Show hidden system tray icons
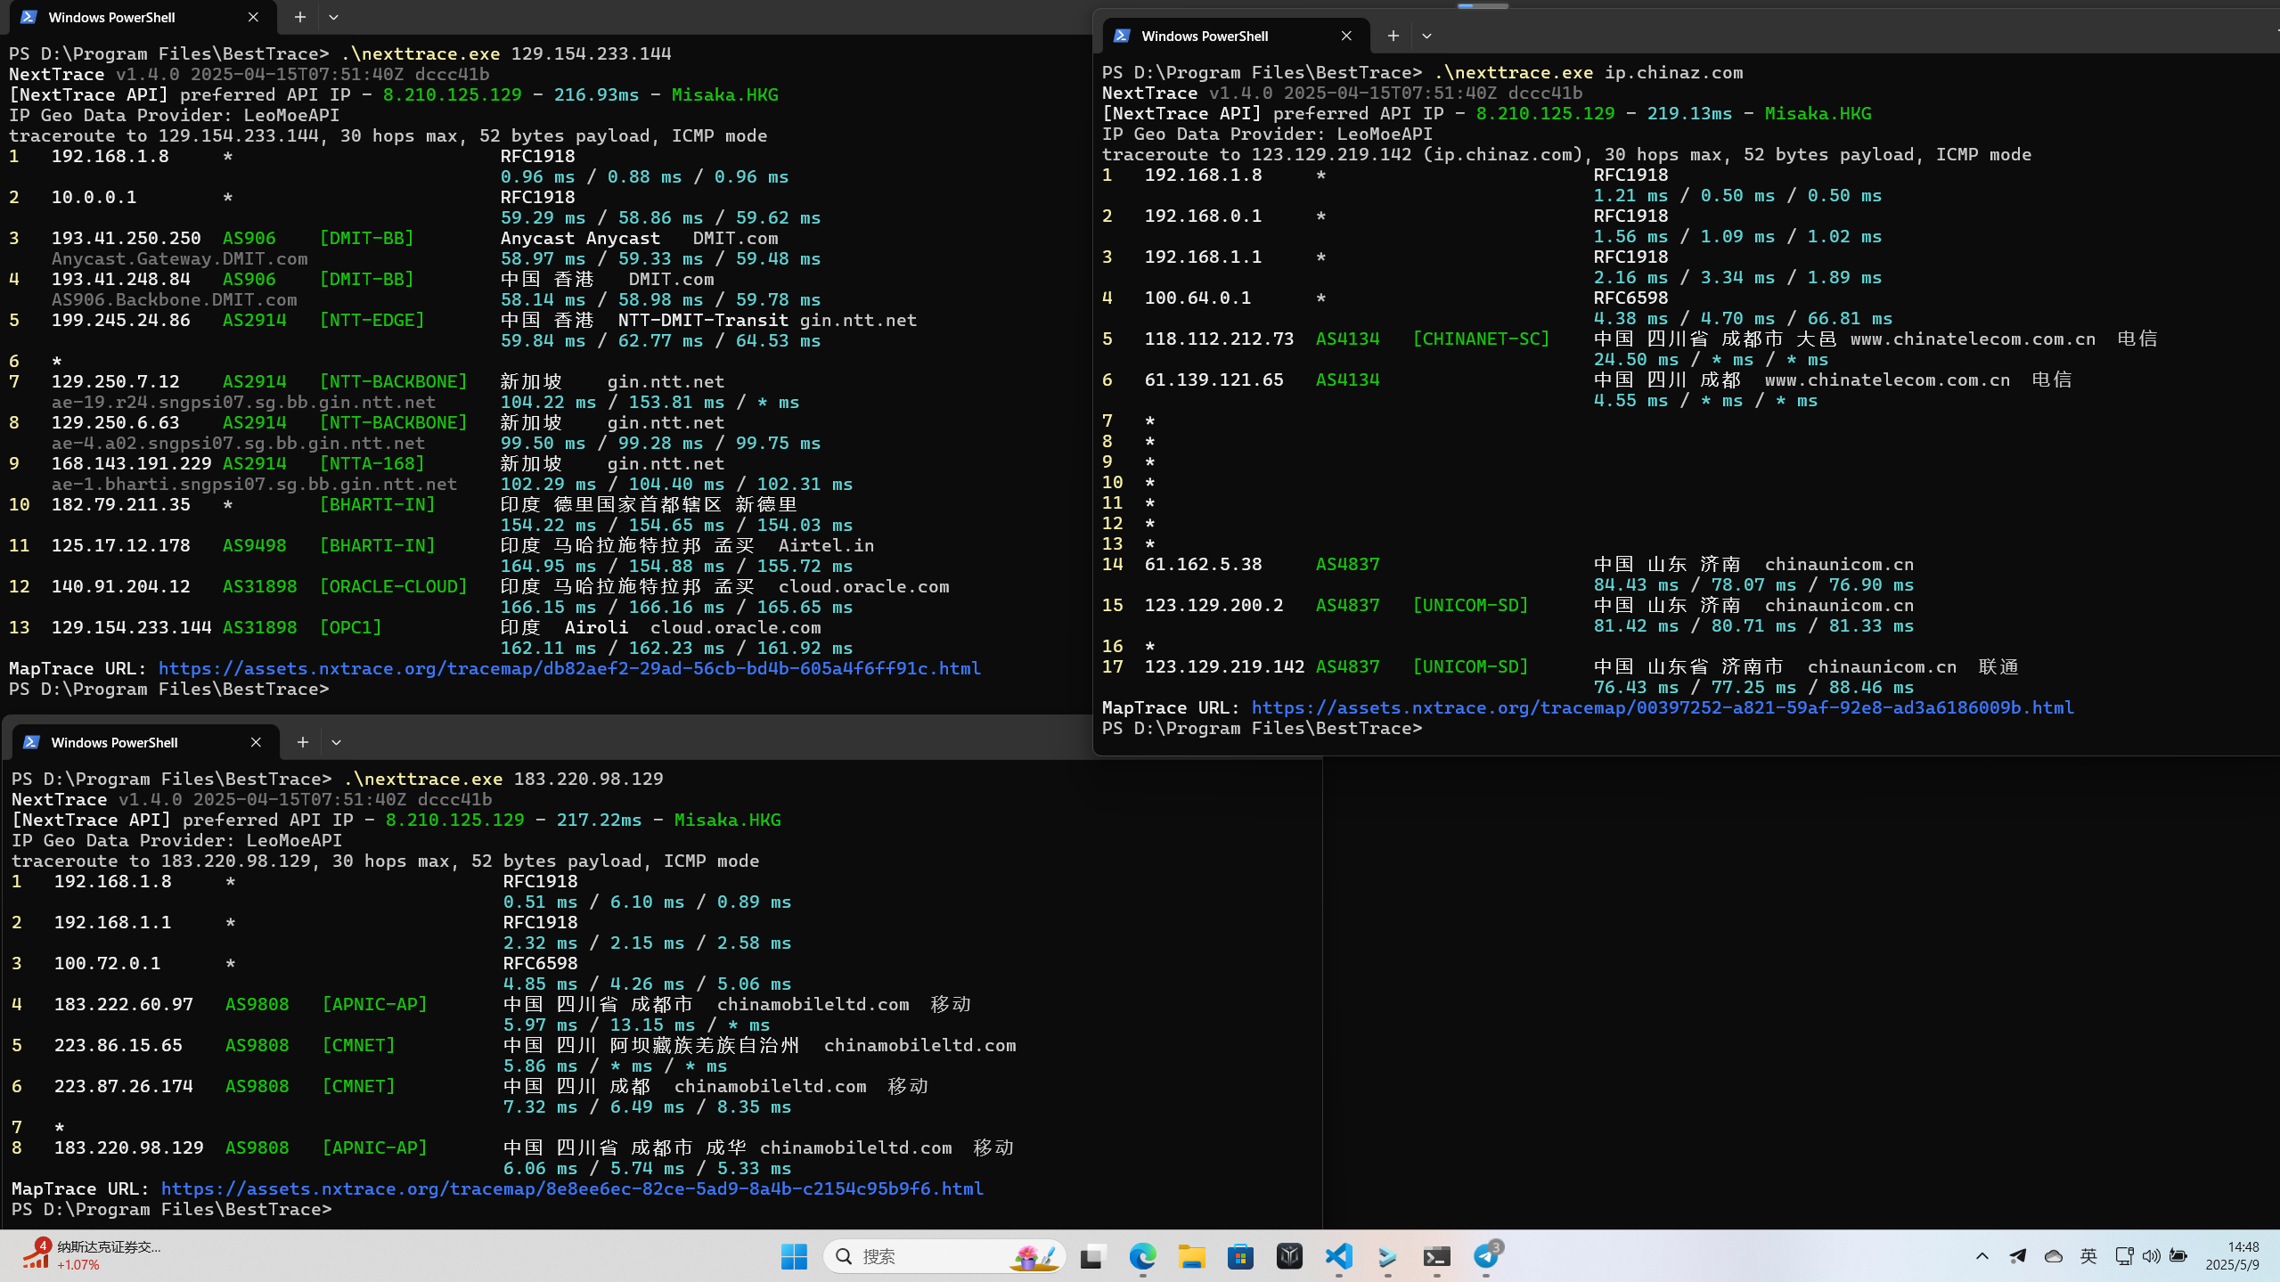The image size is (2280, 1282). click(x=1982, y=1256)
